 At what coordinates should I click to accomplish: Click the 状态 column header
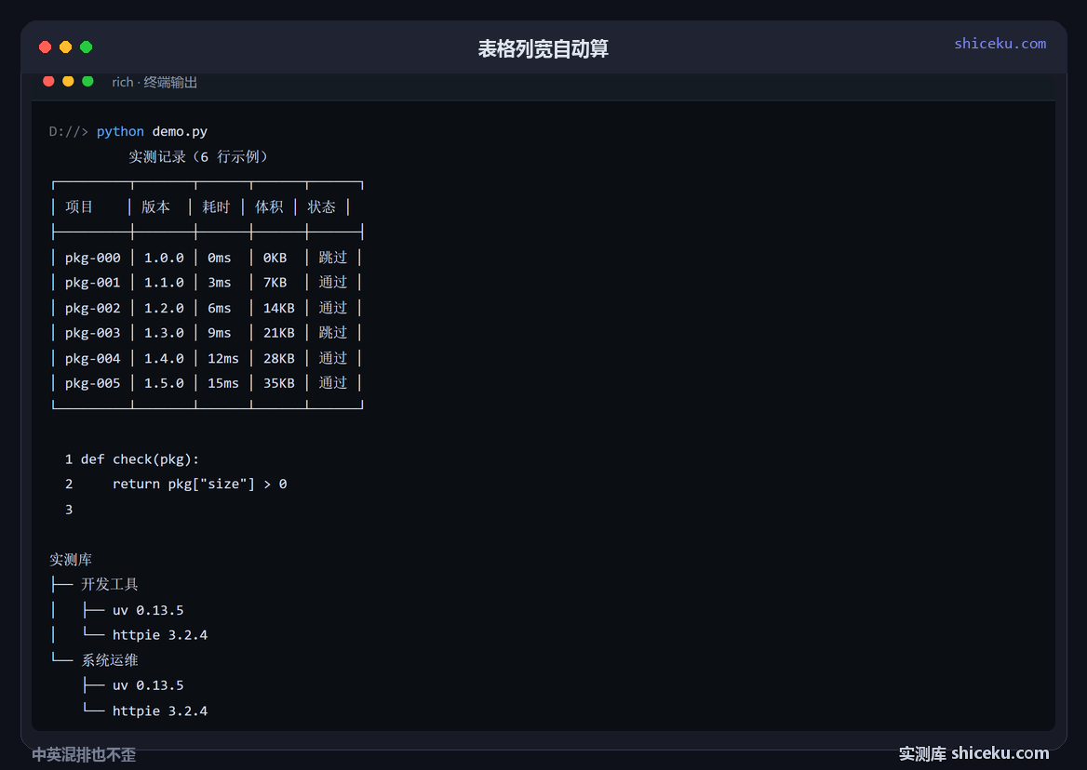point(322,207)
